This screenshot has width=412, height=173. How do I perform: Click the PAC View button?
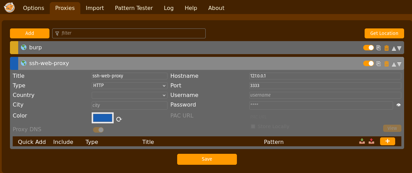coord(392,128)
